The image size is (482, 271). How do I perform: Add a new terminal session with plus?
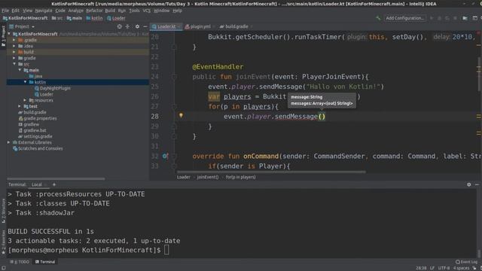tap(54, 184)
